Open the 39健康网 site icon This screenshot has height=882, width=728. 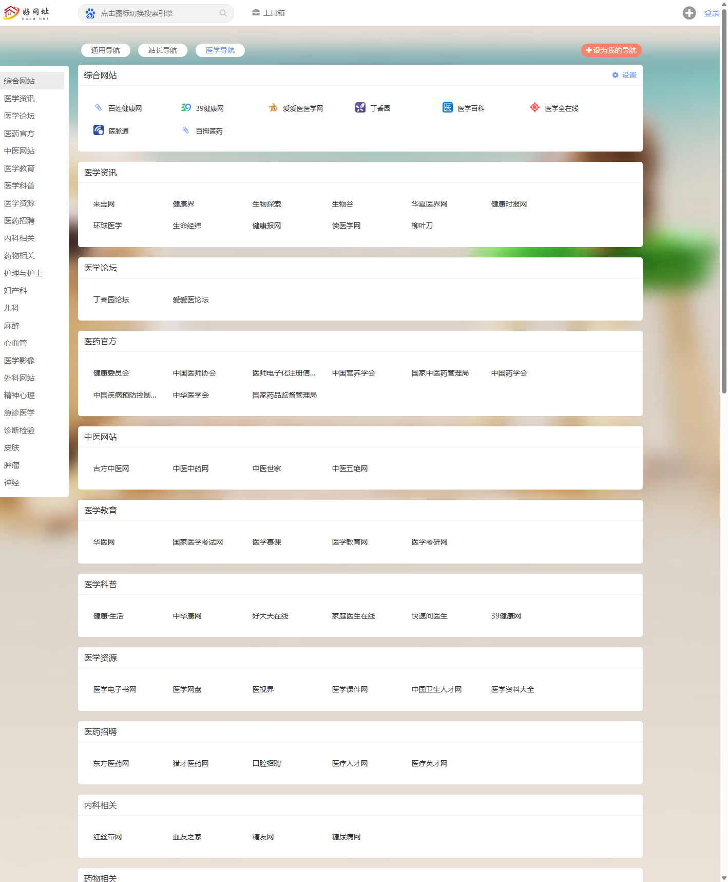[186, 108]
